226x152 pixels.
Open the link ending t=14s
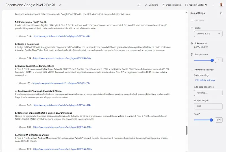point(61,36)
